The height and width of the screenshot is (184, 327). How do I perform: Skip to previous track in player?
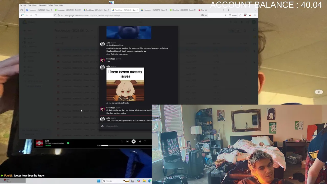[127, 141]
